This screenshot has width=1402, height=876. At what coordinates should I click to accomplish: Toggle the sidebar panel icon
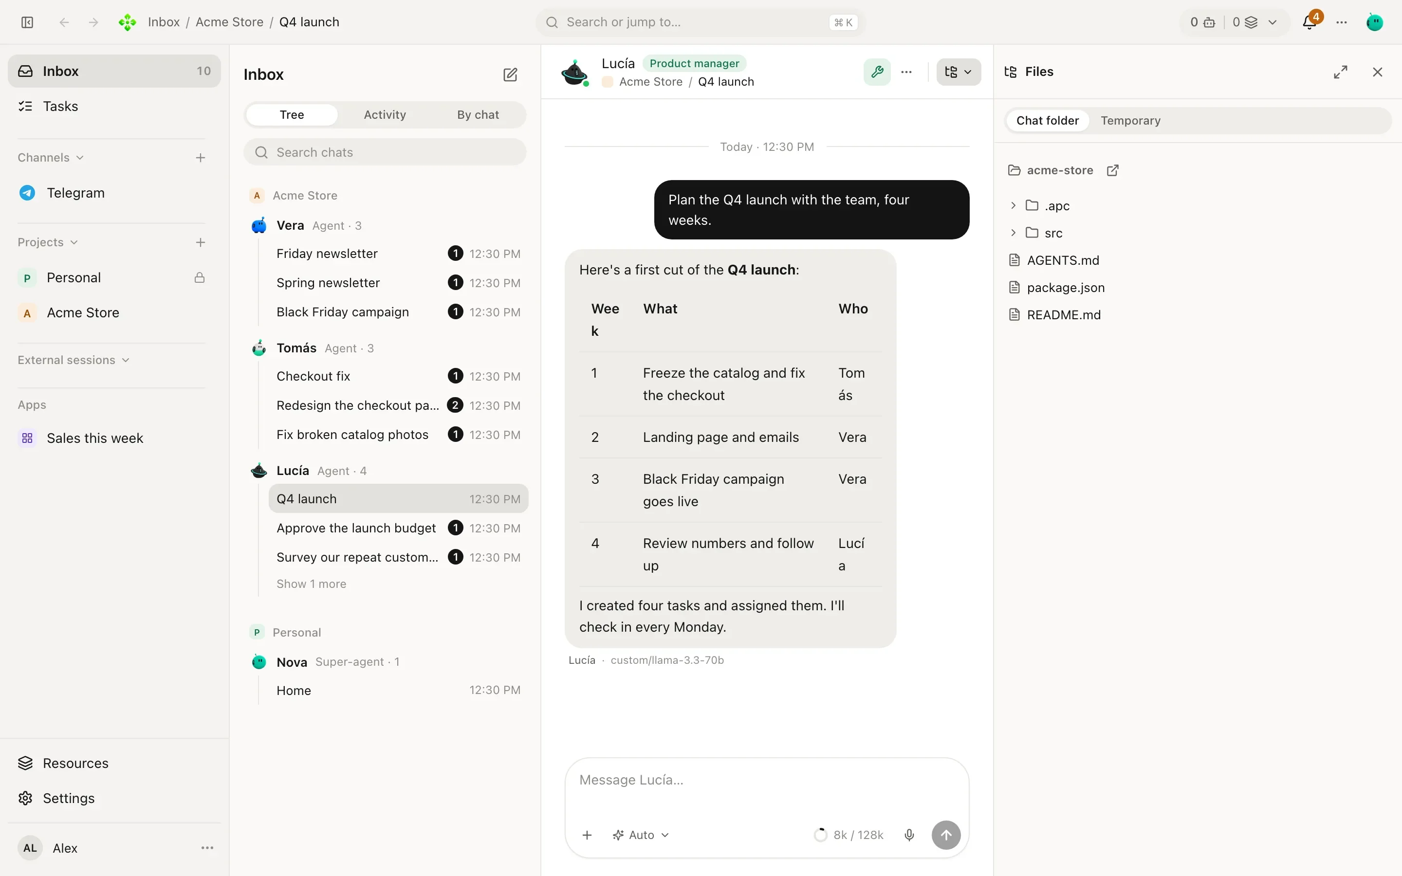point(27,22)
